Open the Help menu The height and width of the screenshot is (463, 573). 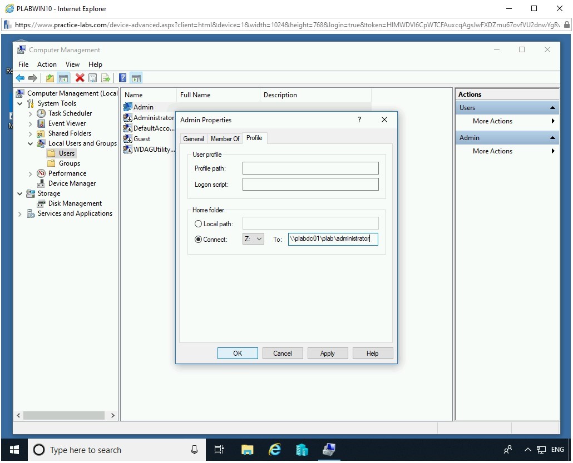[x=95, y=64]
